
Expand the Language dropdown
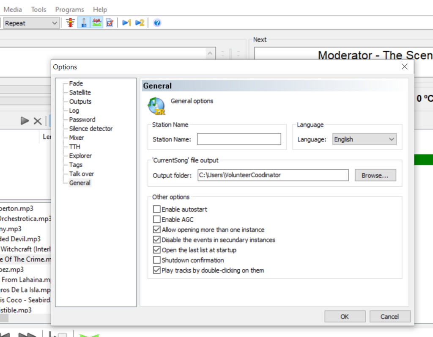(x=364, y=139)
